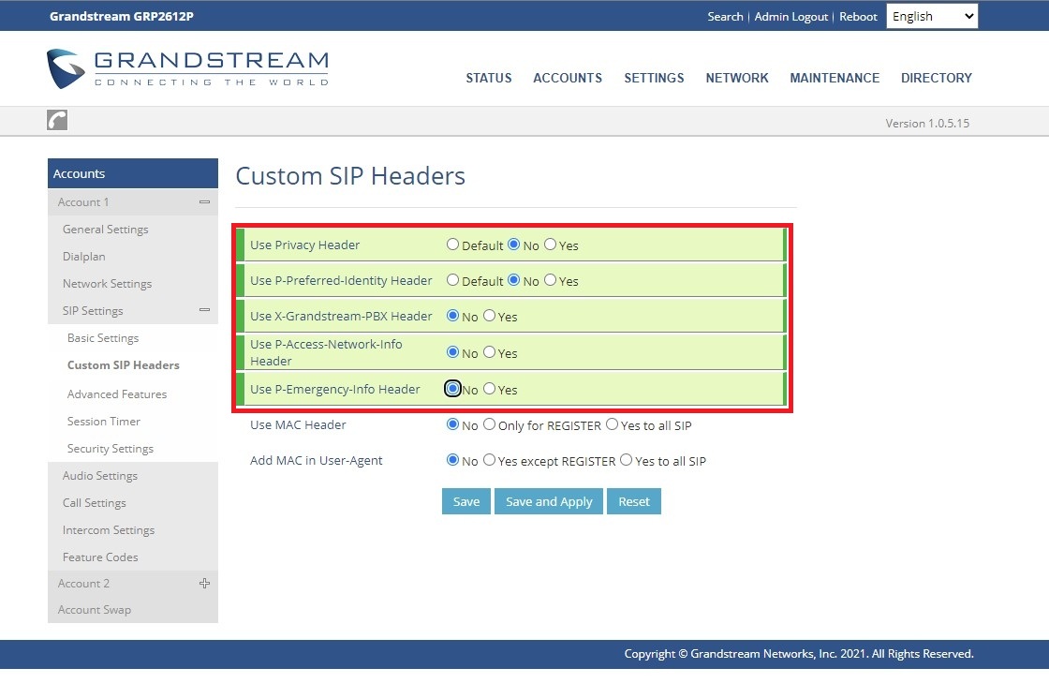Open the STATUS menu
Viewport: 1049px width, 698px height.
tap(489, 78)
